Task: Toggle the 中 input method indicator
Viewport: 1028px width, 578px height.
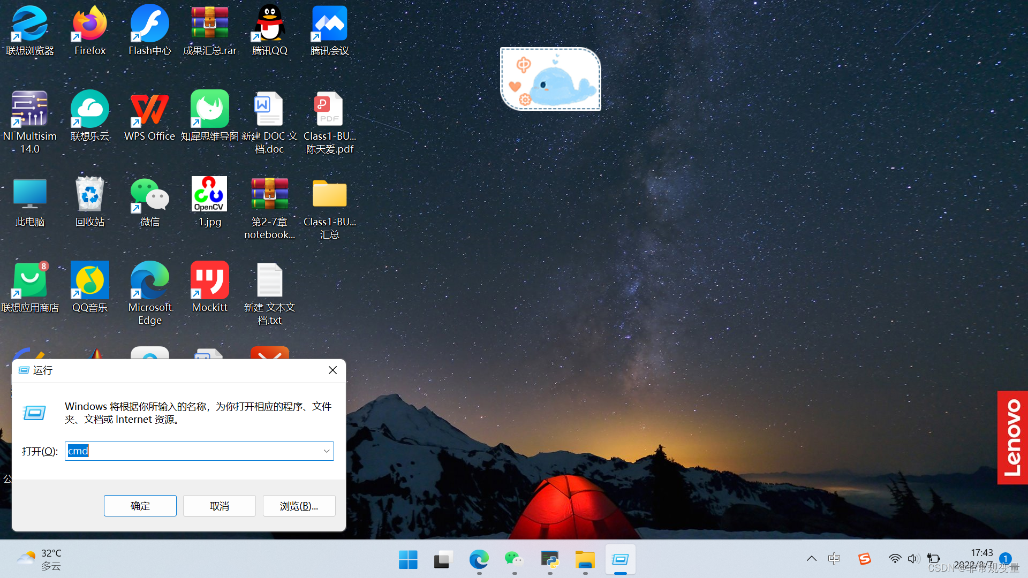Action: pyautogui.click(x=834, y=559)
